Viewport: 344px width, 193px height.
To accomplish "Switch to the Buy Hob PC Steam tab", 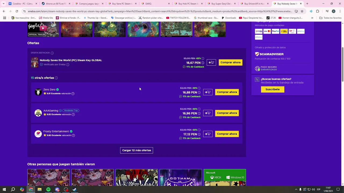I will (x=189, y=4).
